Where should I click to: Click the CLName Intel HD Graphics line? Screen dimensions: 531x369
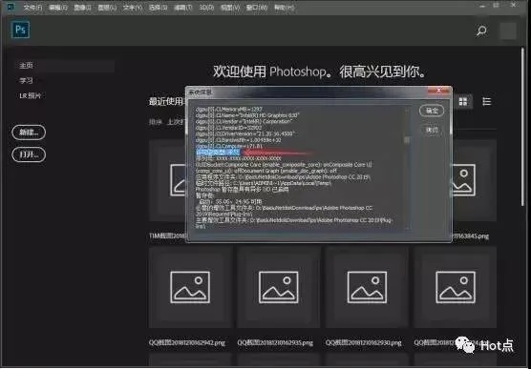click(x=247, y=115)
